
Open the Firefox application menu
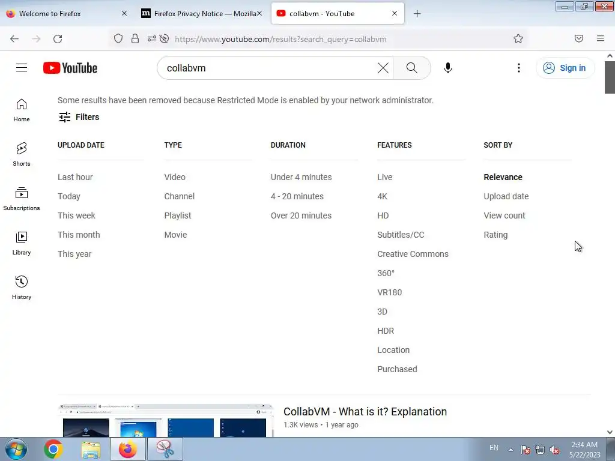pos(601,38)
